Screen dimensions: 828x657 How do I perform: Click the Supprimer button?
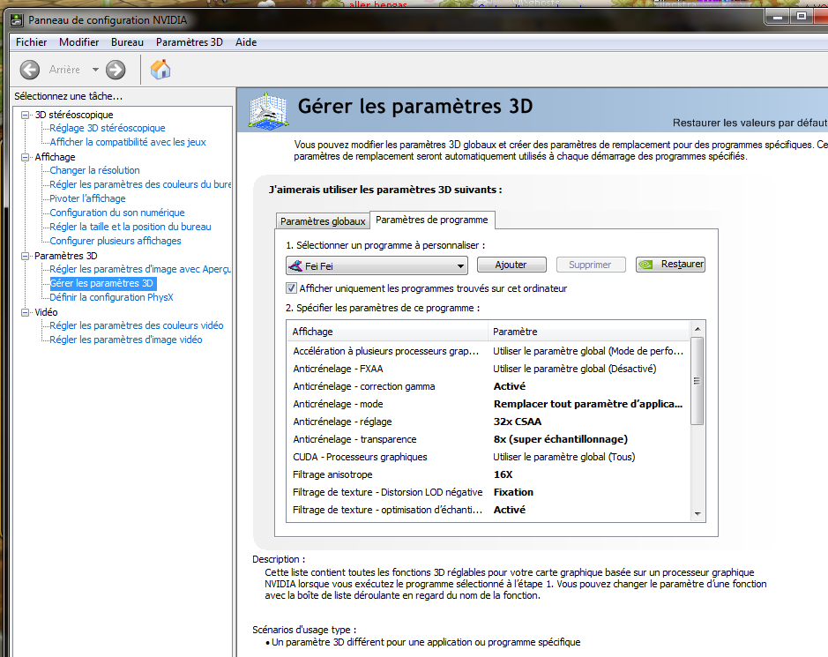(x=591, y=265)
